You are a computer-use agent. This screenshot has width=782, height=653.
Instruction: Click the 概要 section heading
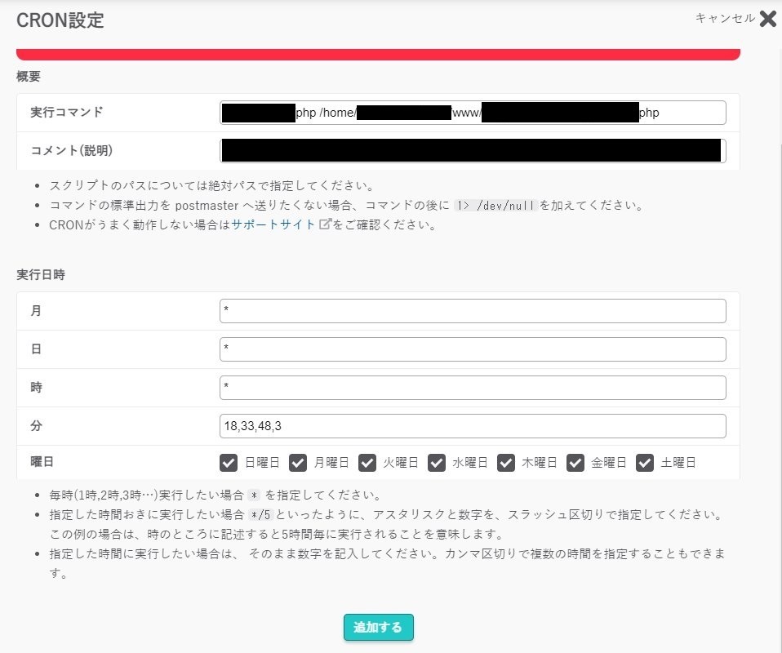[x=29, y=77]
